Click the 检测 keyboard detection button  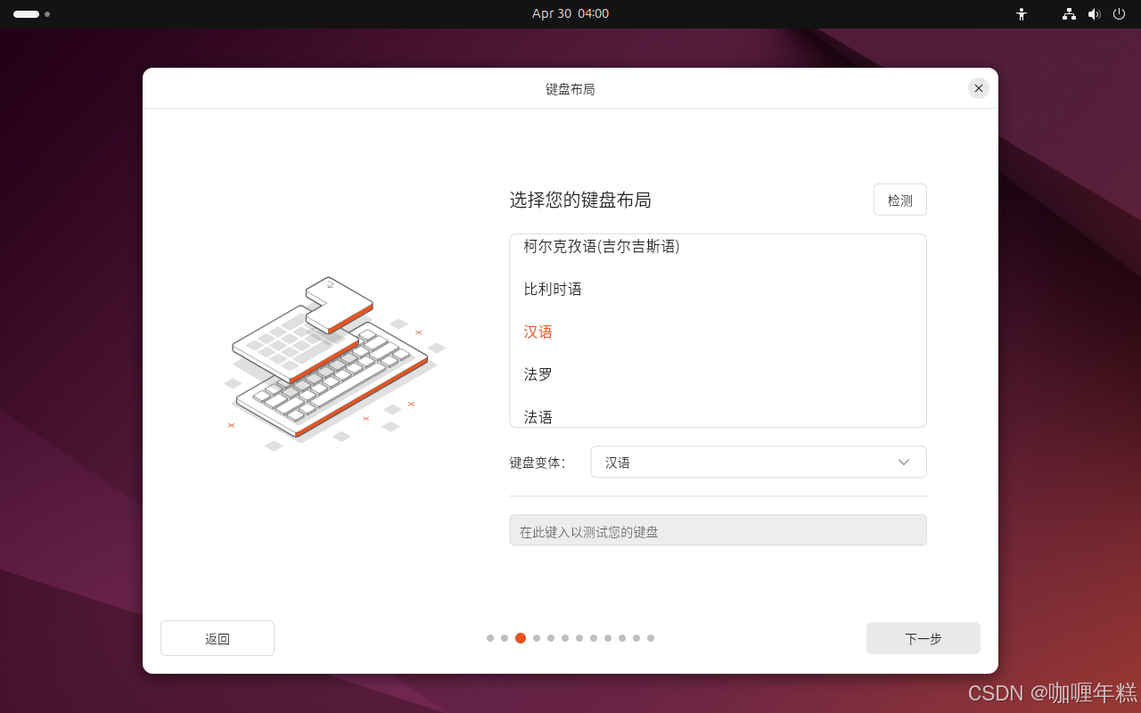coord(900,200)
